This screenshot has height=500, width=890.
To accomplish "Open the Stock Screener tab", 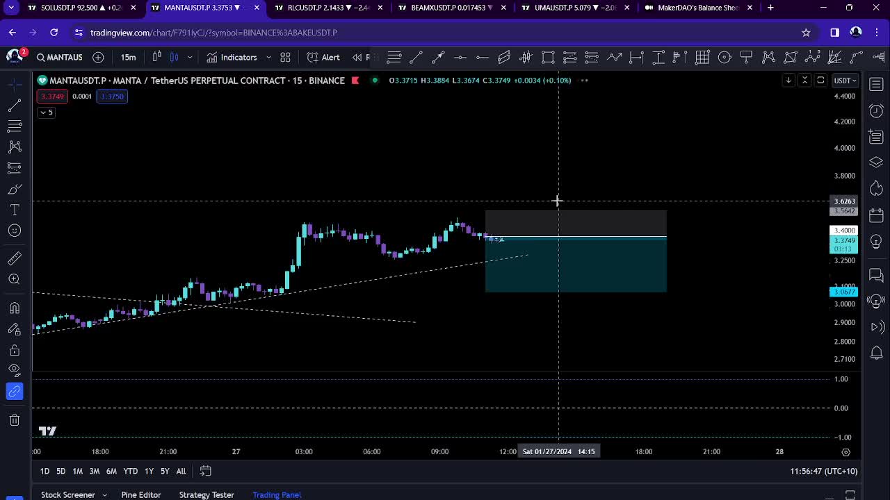I will pyautogui.click(x=67, y=494).
